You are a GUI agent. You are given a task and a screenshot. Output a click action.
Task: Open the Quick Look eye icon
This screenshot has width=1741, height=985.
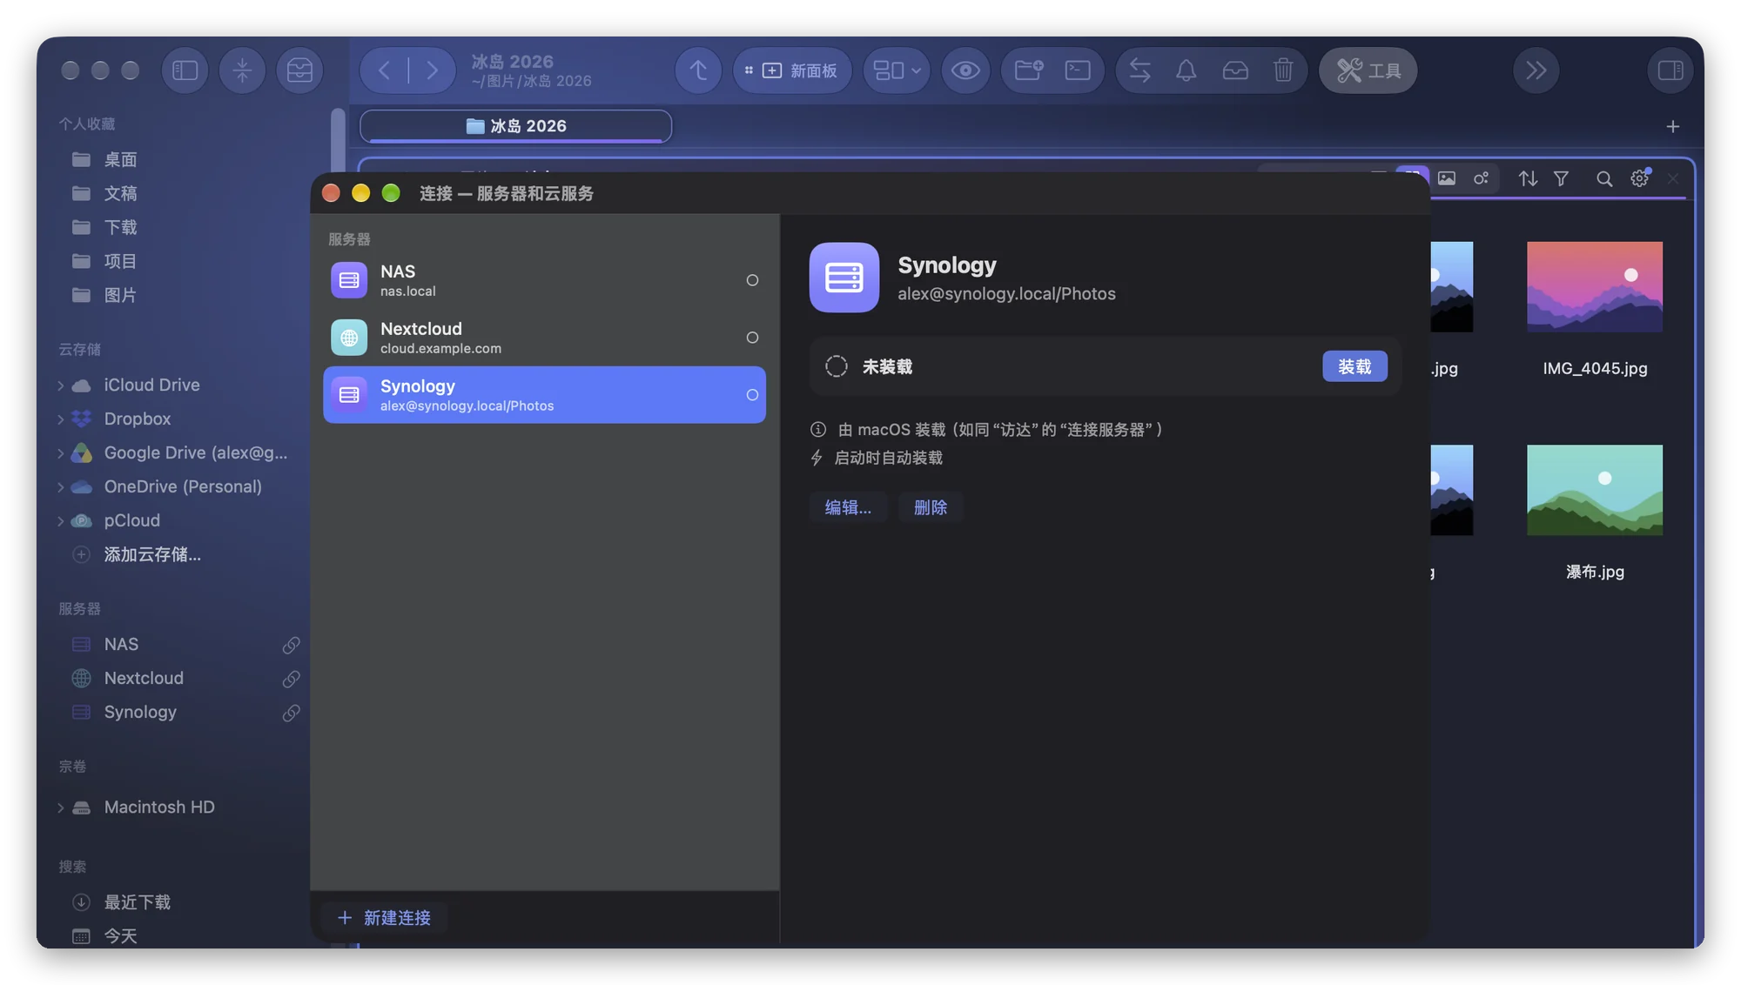[965, 70]
